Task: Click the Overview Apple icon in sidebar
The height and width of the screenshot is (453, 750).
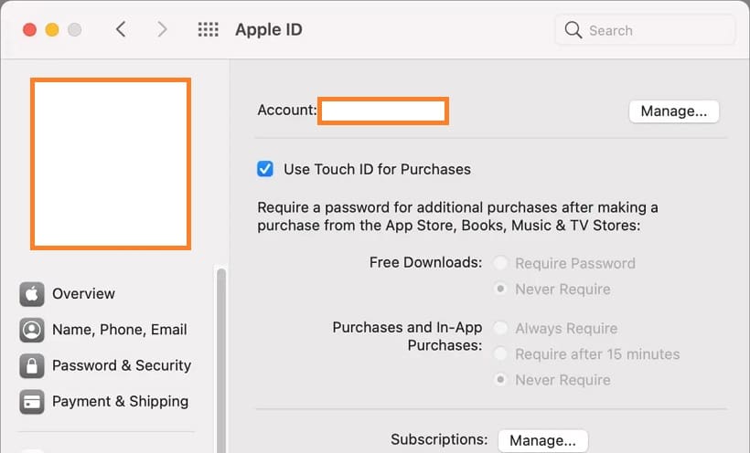Action: pyautogui.click(x=32, y=294)
